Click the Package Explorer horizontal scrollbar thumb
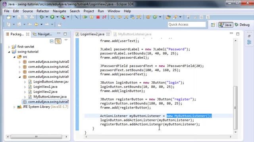Screen dimensions: 254x142 click(x=36, y=137)
